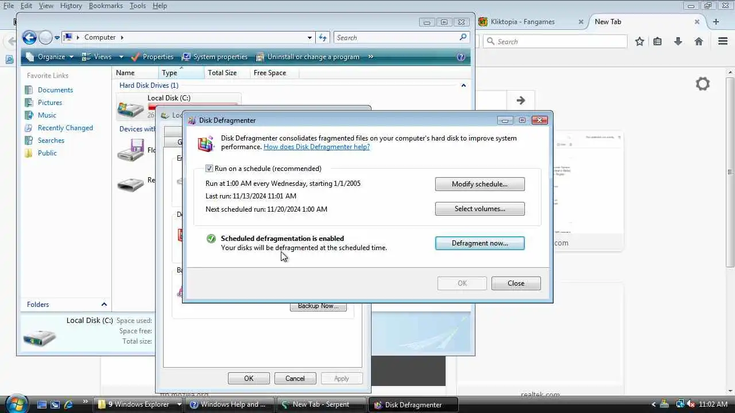The width and height of the screenshot is (735, 413).
Task: Open New Tab page settings gear
Action: [703, 84]
